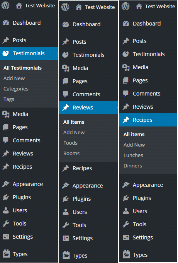The height and width of the screenshot is (263, 178).
Task: Click Test Website title in middle panel
Action: pos(100,7)
